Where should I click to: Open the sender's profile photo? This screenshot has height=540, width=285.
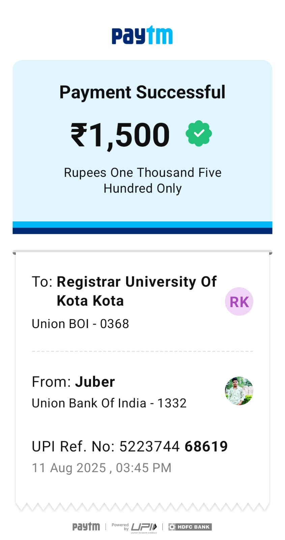(239, 391)
